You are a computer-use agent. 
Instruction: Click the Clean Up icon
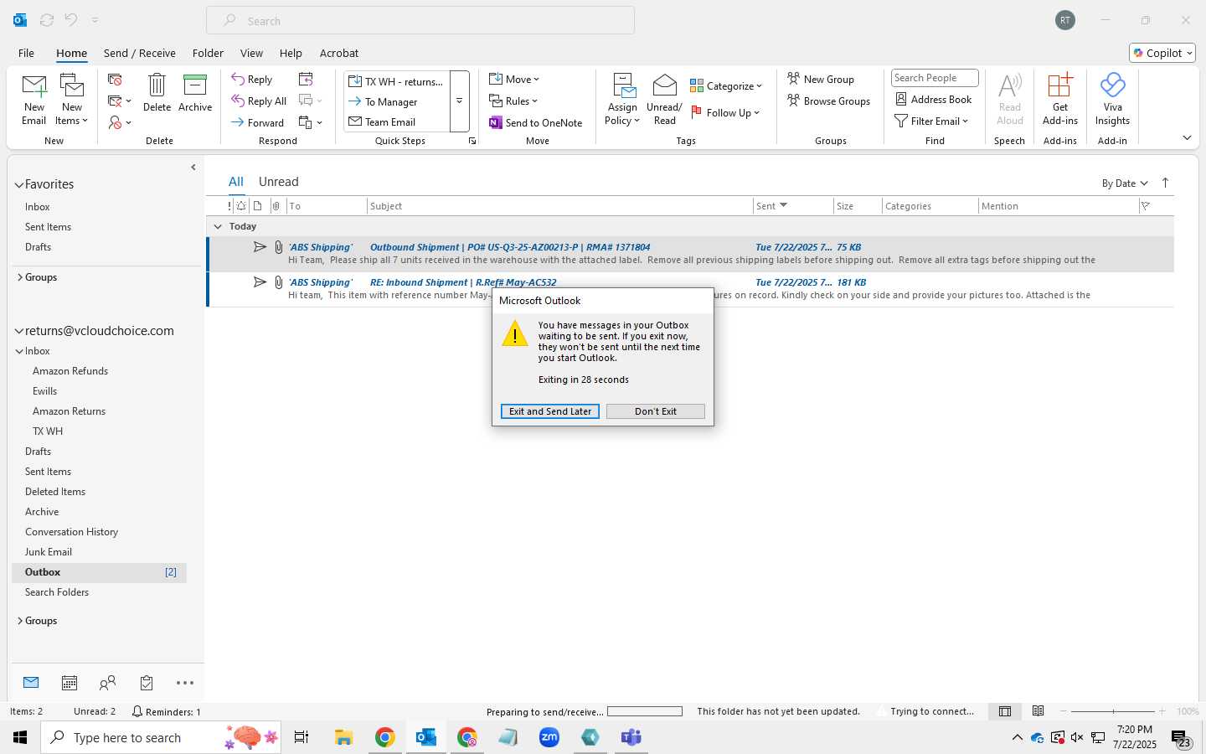coord(116,101)
